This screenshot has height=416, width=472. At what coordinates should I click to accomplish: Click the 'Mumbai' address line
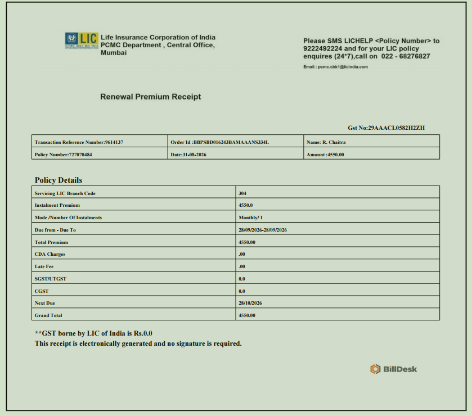pos(114,53)
